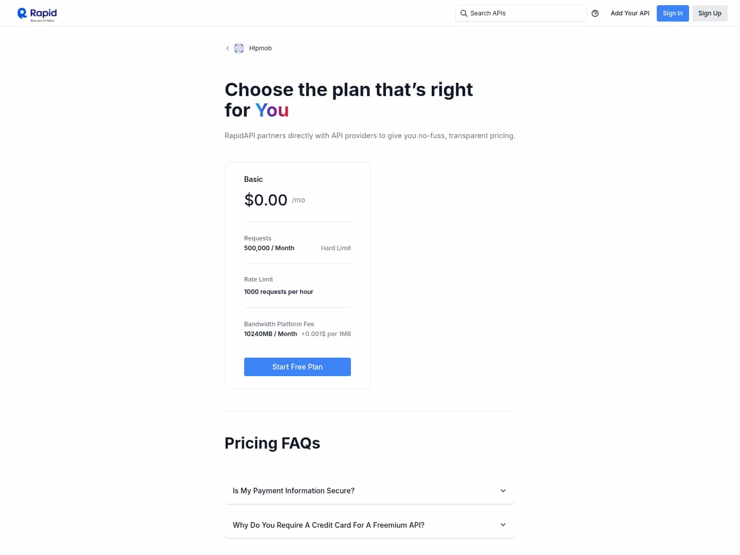Open the Hipmob breadcrumb link
The image size is (740, 555).
(x=261, y=48)
